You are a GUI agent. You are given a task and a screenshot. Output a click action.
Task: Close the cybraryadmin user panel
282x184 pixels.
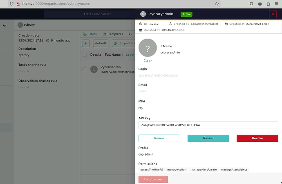[273, 14]
